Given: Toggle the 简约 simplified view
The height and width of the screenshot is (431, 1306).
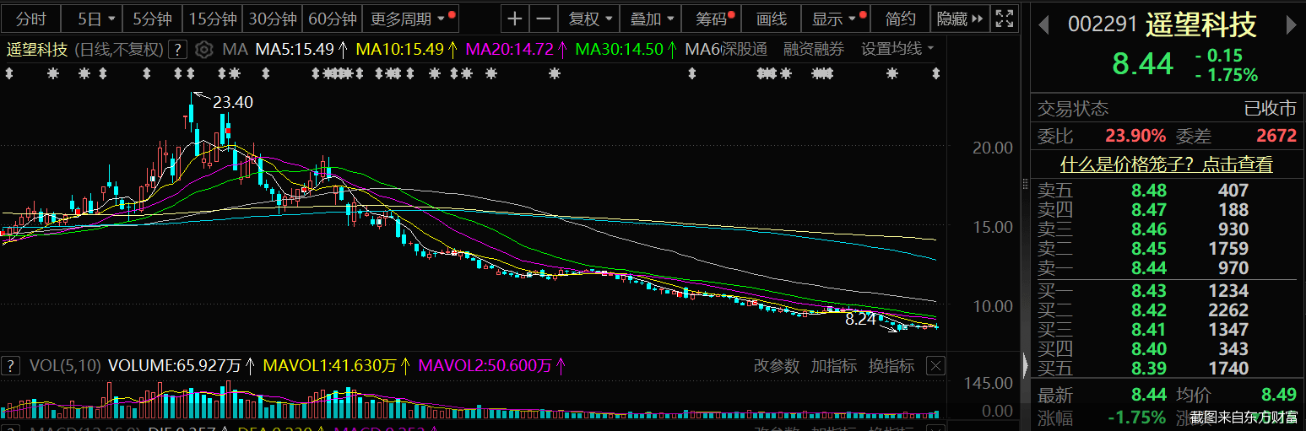Looking at the screenshot, I should [x=900, y=19].
